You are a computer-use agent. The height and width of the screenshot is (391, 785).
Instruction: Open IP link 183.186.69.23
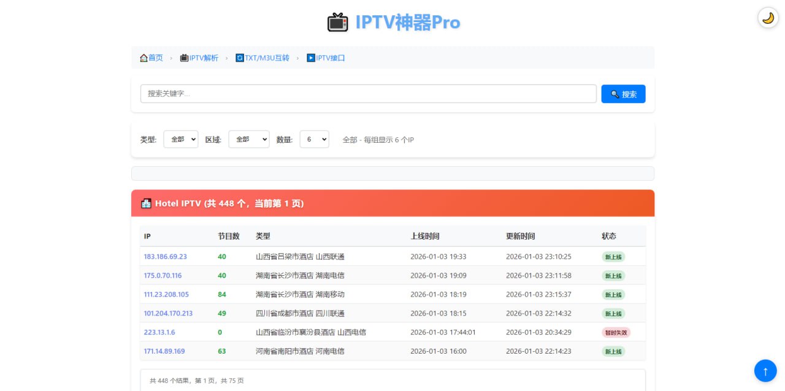click(x=165, y=257)
